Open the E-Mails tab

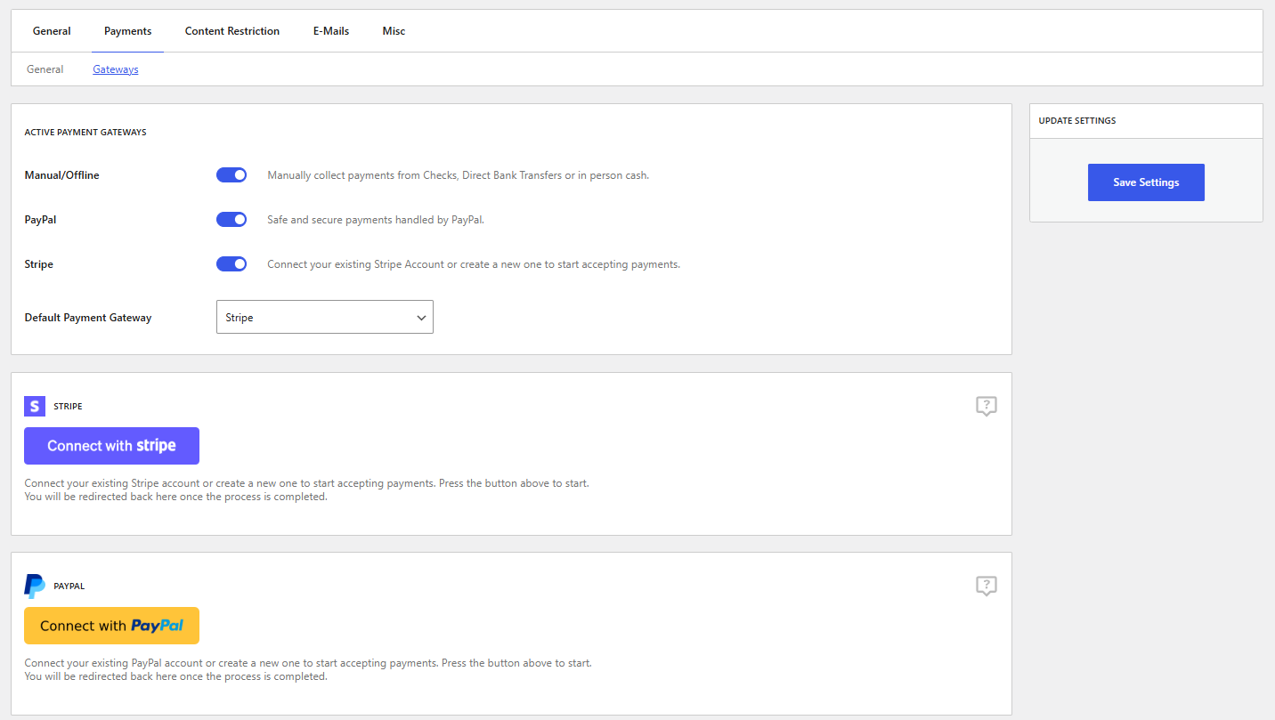point(331,31)
